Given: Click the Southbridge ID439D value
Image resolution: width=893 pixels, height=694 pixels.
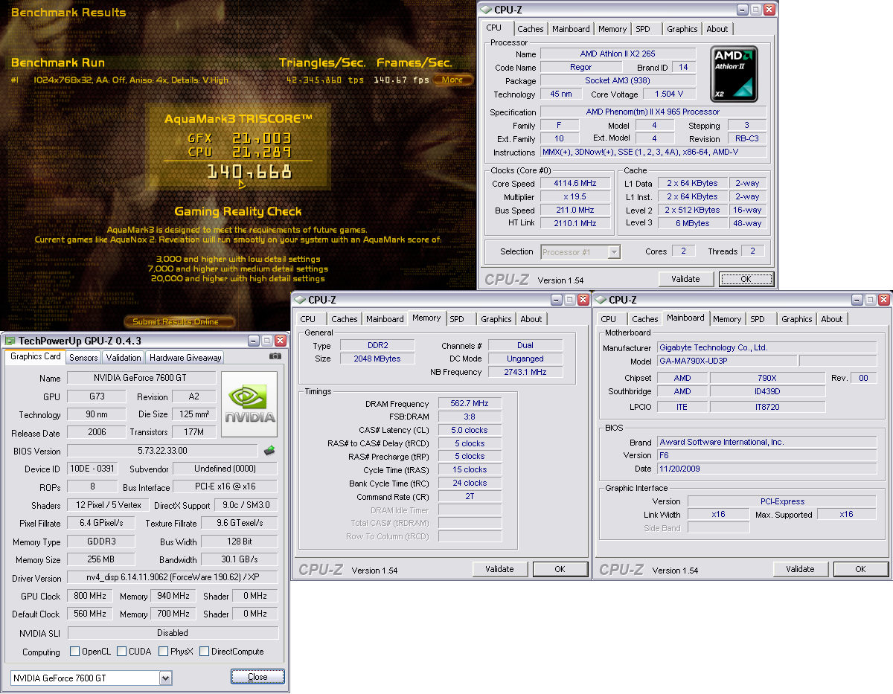Looking at the screenshot, I should 767,391.
